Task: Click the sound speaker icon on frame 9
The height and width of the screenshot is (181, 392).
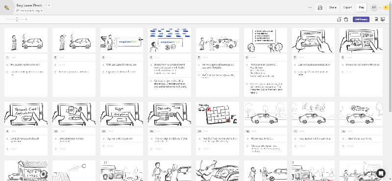Action: pos(7,138)
